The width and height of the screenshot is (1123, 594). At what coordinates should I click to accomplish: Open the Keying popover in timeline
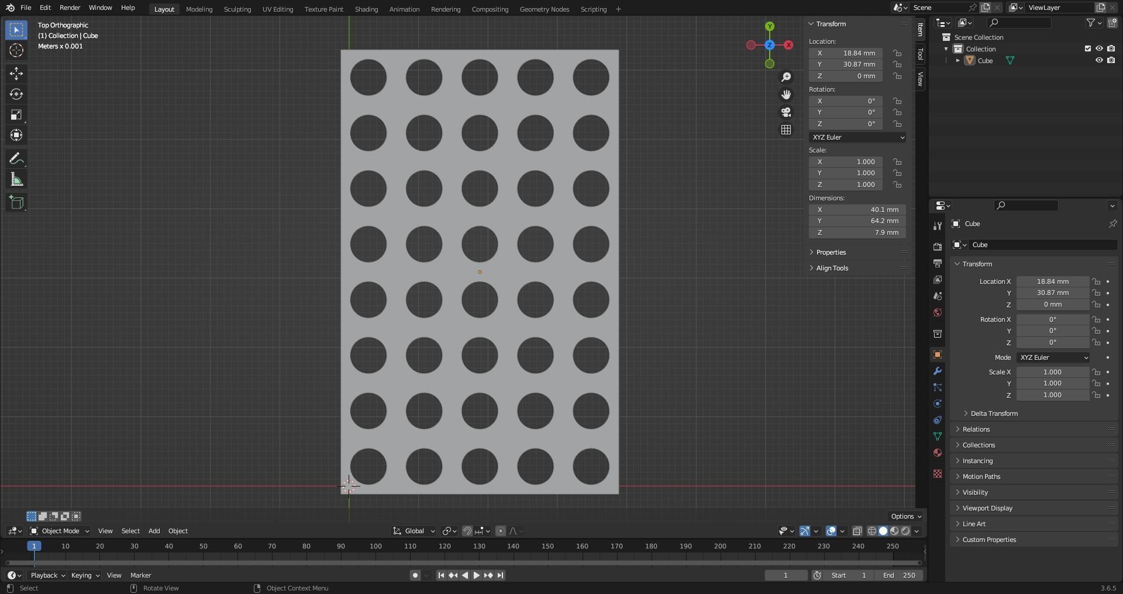[85, 575]
